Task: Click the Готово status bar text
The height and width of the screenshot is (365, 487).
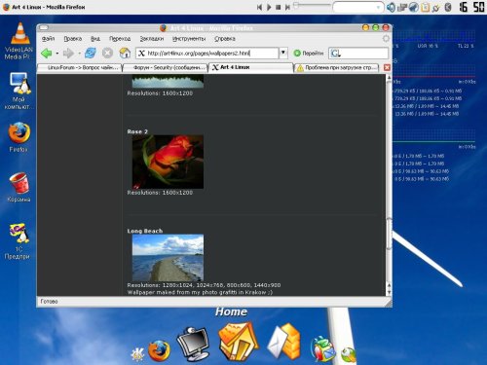Action: [x=49, y=302]
